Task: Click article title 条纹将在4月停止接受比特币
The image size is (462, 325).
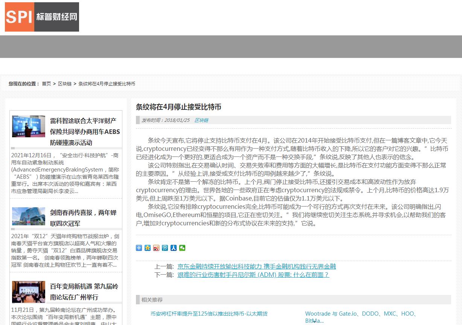Action: click(x=178, y=107)
